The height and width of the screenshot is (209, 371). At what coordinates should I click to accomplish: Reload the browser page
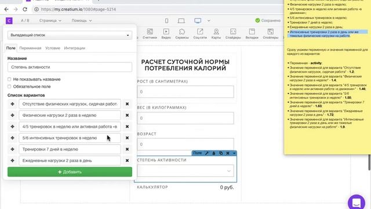(25, 9)
